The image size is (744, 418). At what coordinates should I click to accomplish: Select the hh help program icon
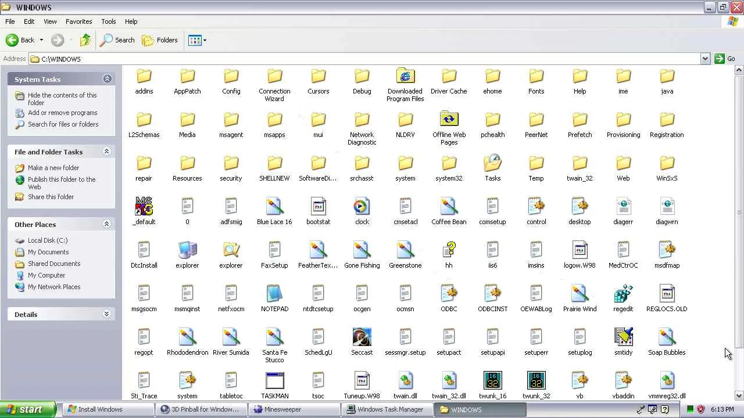click(x=449, y=250)
